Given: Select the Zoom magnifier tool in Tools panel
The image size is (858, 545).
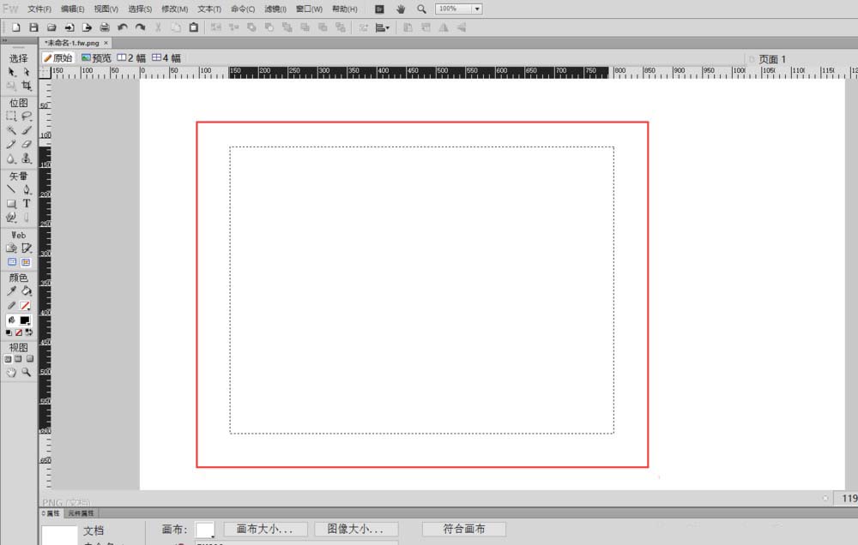Looking at the screenshot, I should (27, 373).
